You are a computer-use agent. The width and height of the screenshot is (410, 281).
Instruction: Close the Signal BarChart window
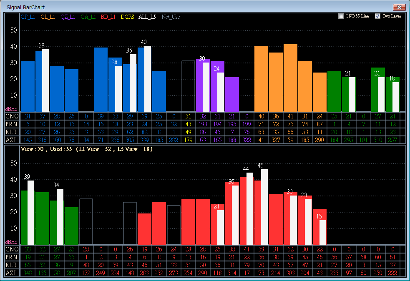(x=399, y=8)
